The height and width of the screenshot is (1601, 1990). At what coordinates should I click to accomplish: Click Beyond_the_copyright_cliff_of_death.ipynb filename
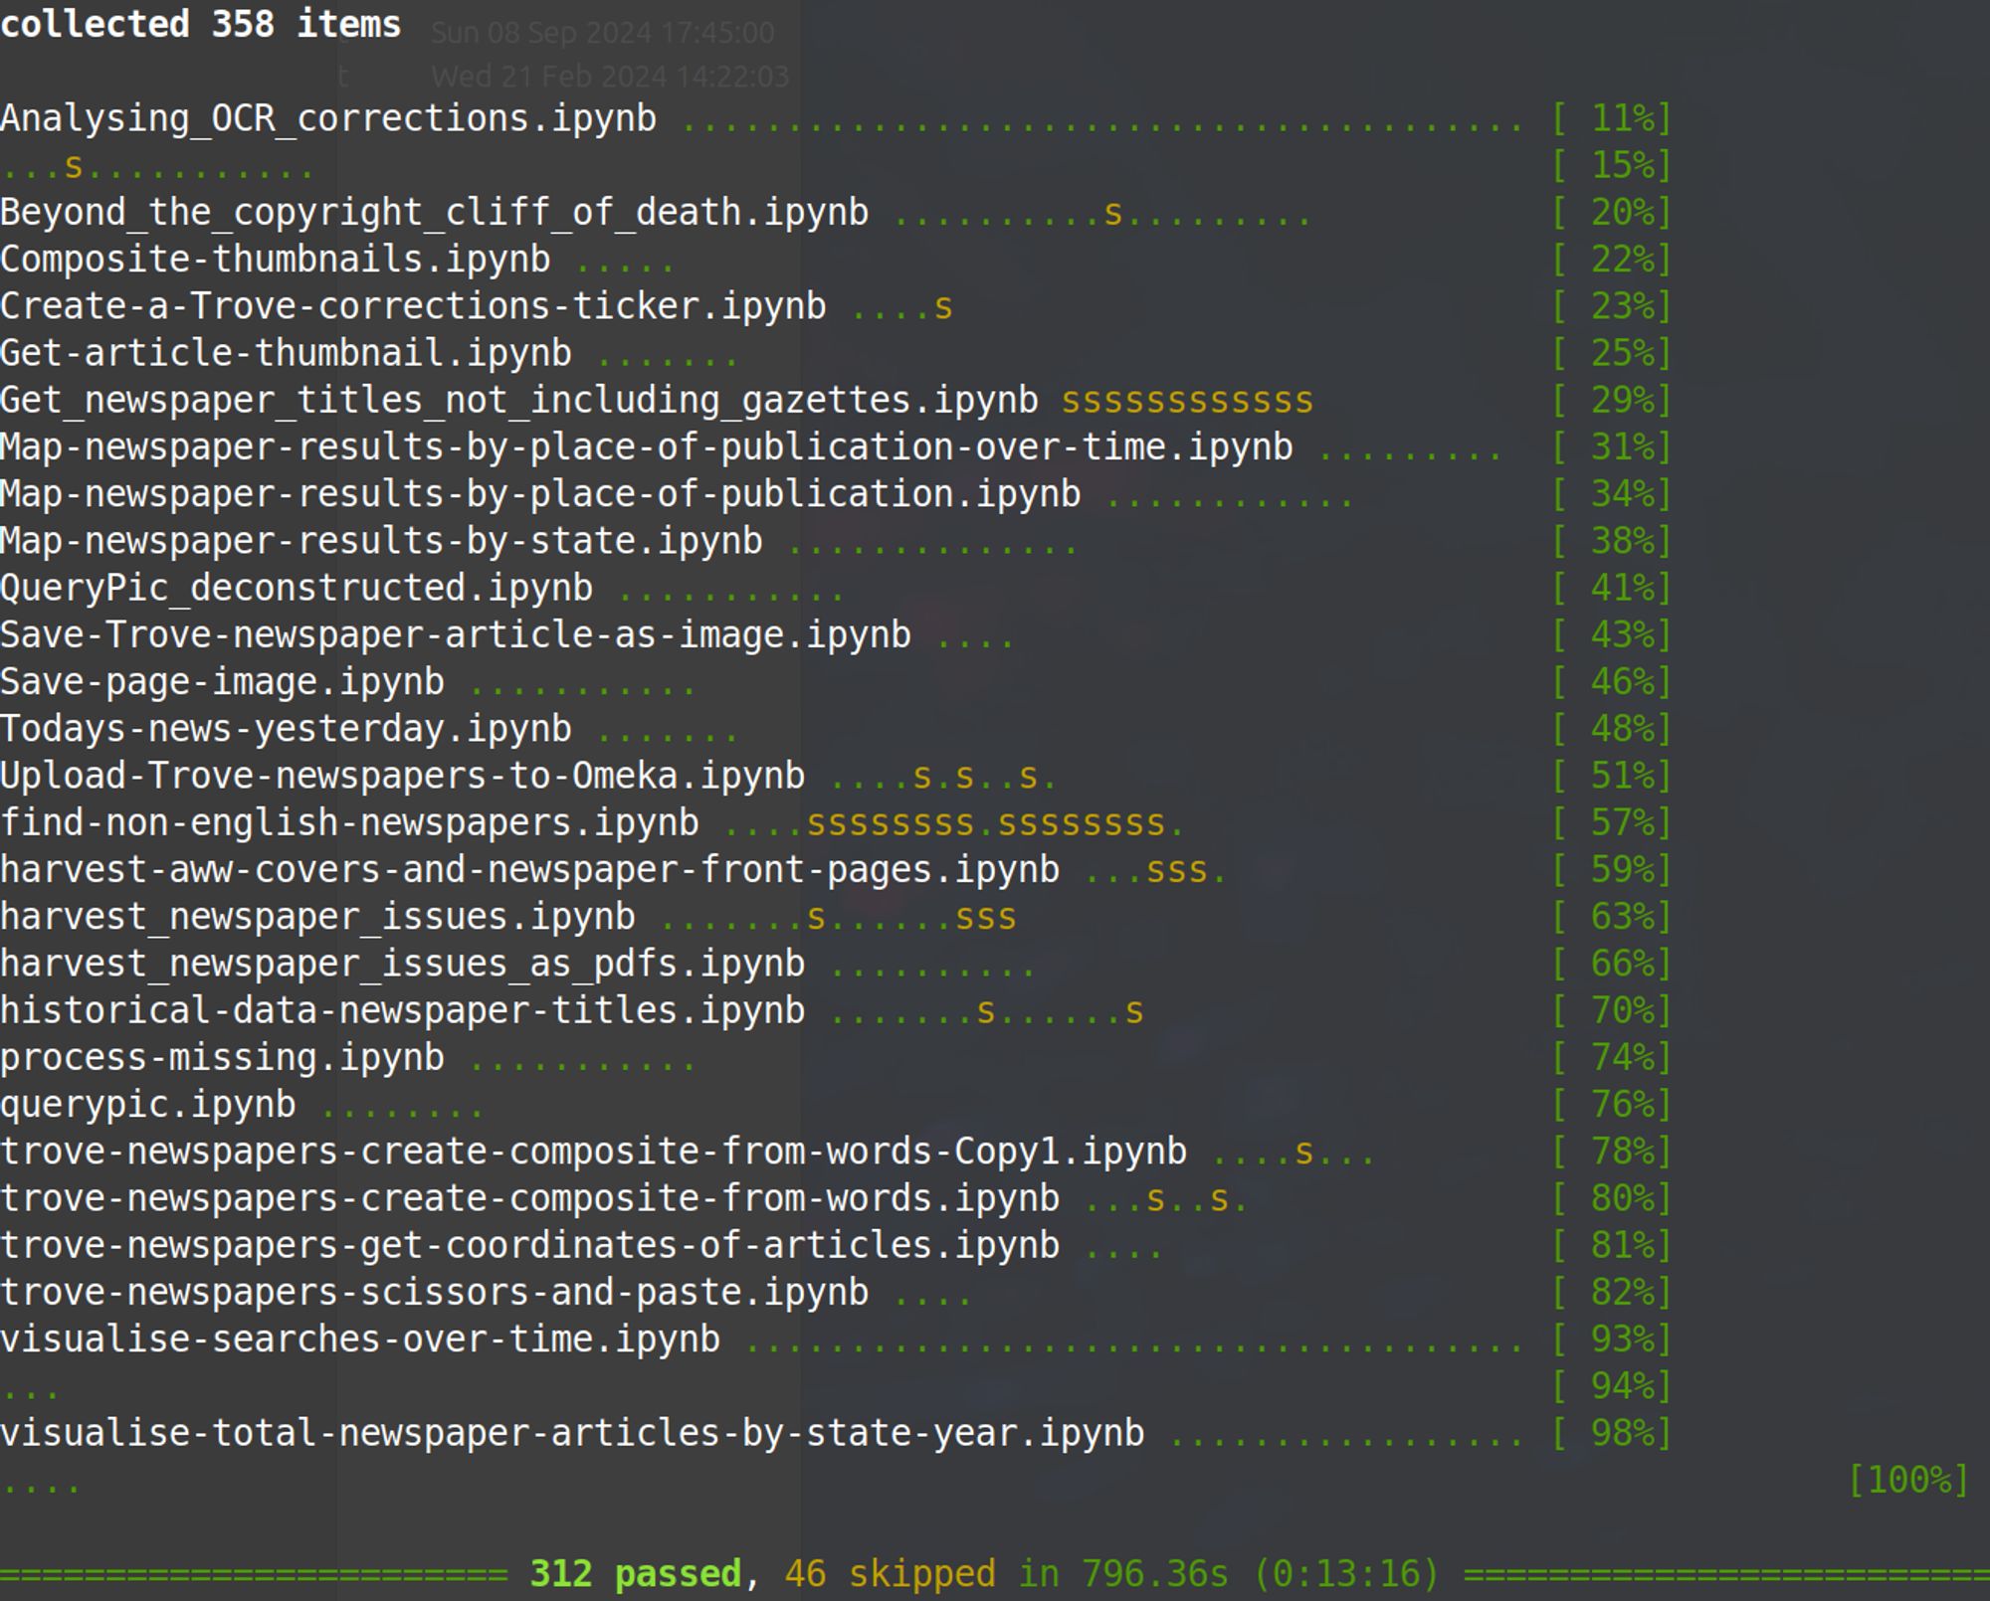click(435, 213)
